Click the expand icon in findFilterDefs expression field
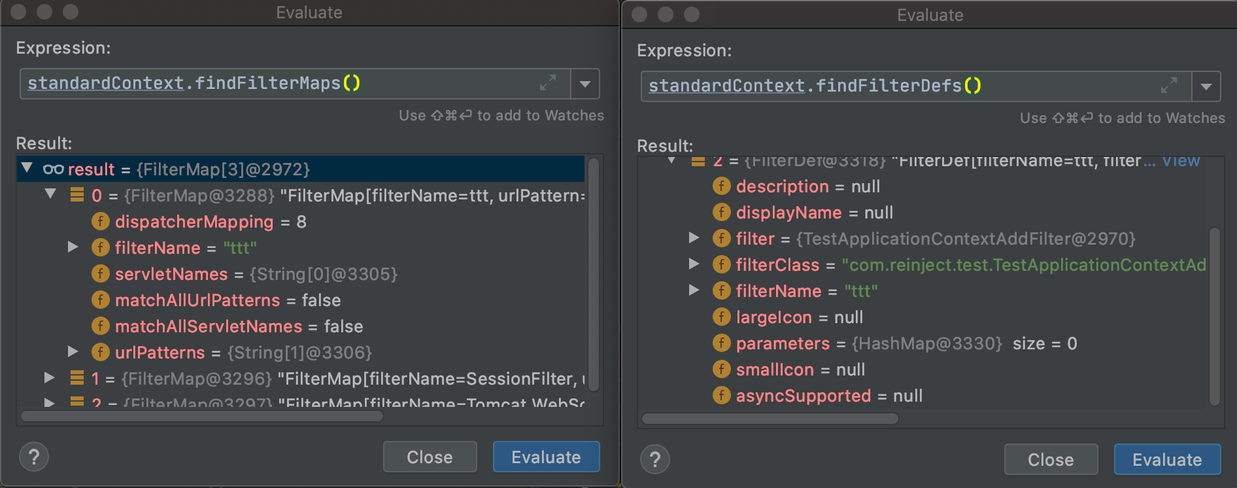 point(1168,86)
